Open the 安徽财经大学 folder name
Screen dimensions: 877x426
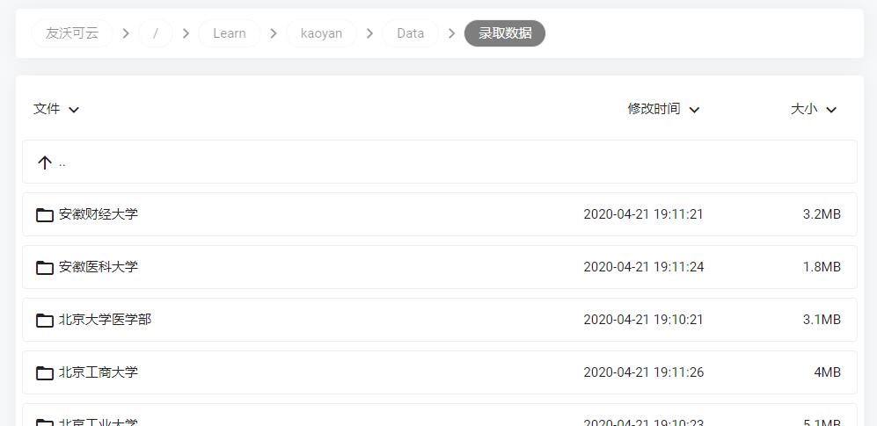click(x=99, y=214)
